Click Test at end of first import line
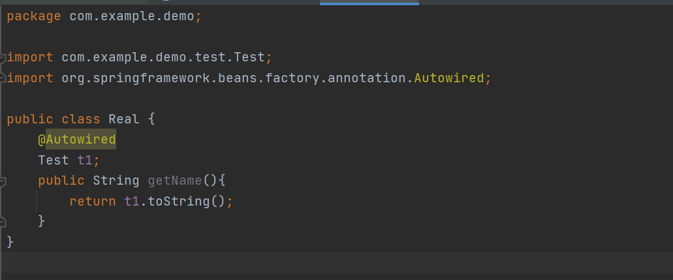This screenshot has height=280, width=673. 249,57
